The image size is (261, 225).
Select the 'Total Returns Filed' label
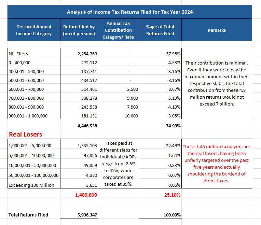(x=28, y=215)
